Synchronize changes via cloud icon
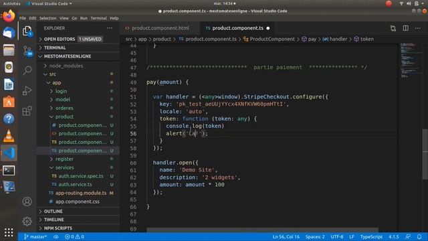Screen dimensions: 428x241 pyautogui.click(x=56, y=237)
